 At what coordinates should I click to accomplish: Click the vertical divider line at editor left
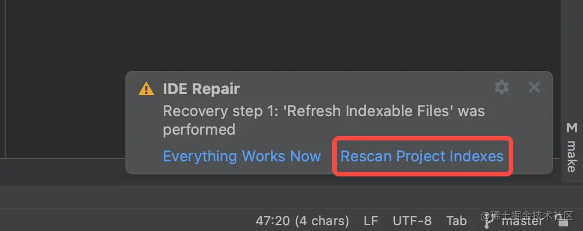[5, 78]
